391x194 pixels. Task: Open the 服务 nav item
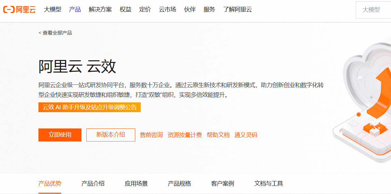click(210, 9)
